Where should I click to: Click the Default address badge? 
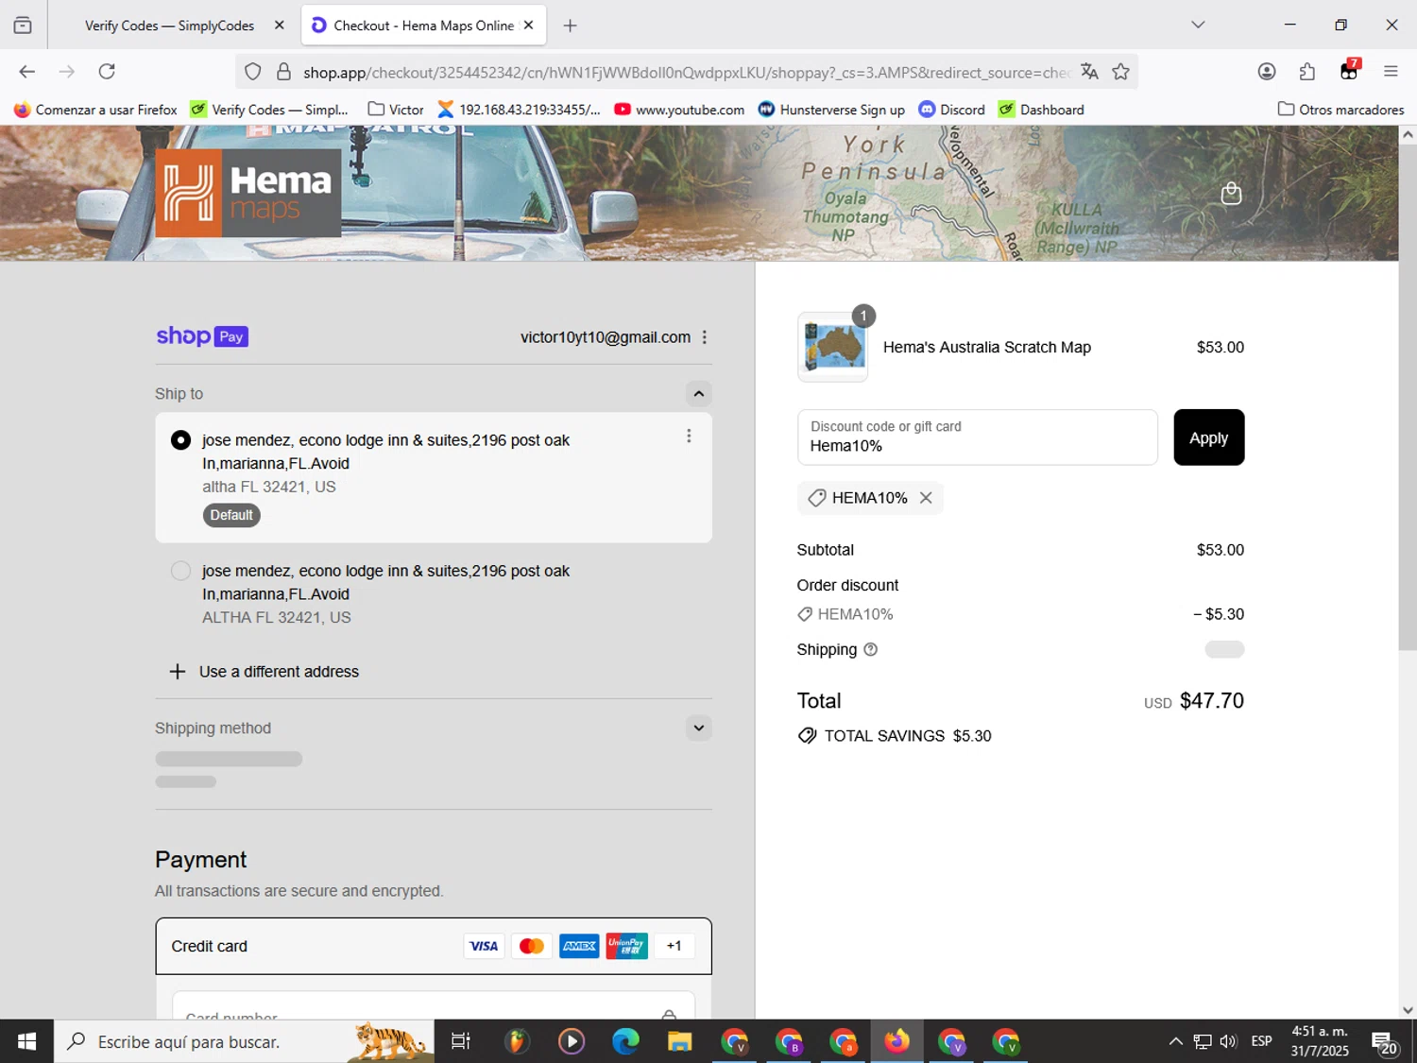pyautogui.click(x=231, y=515)
